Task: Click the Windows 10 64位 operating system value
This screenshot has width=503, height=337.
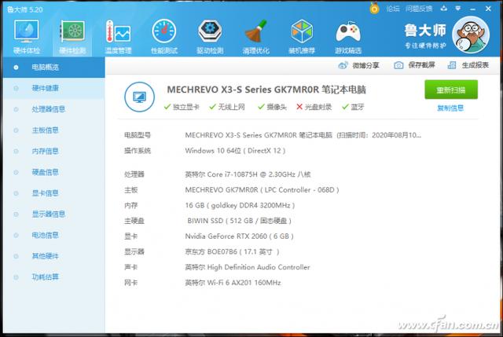Action: click(x=235, y=151)
